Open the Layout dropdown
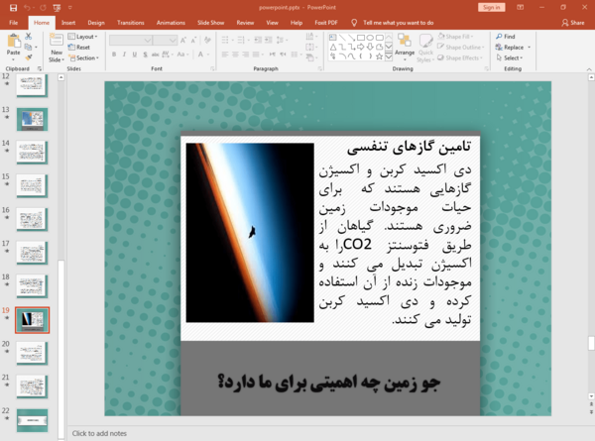Viewport: 595px width, 441px height. [x=82, y=37]
